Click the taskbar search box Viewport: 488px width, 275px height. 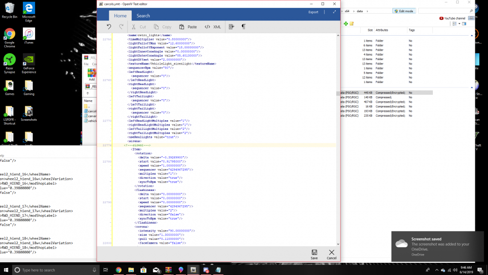(56, 270)
